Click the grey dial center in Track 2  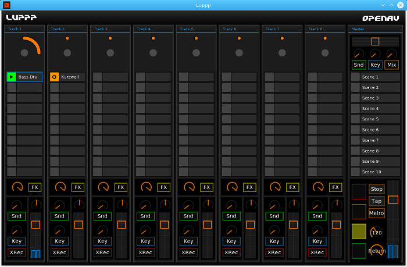(67, 53)
